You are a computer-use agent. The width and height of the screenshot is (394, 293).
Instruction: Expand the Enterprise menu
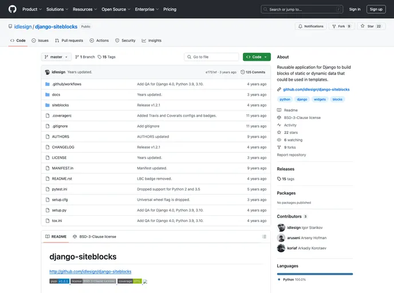147,9
